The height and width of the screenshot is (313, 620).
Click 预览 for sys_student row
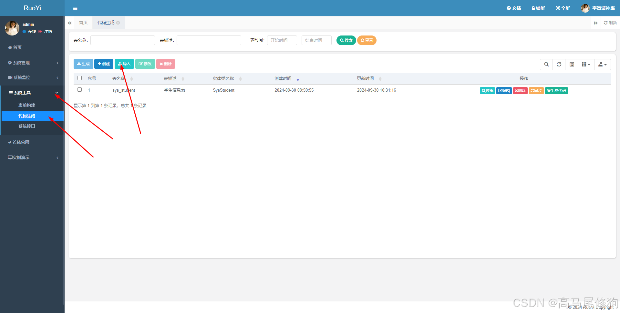pyautogui.click(x=487, y=91)
